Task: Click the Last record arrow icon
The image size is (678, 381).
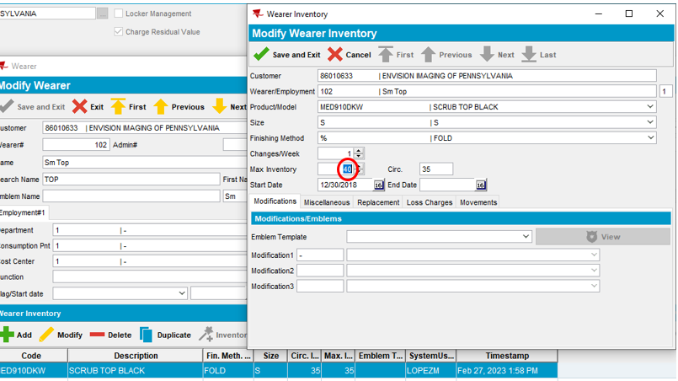Action: click(528, 55)
